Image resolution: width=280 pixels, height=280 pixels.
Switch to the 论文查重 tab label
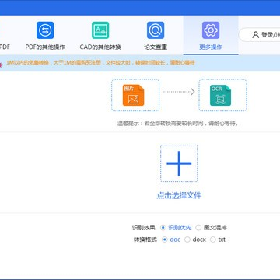click(x=156, y=47)
